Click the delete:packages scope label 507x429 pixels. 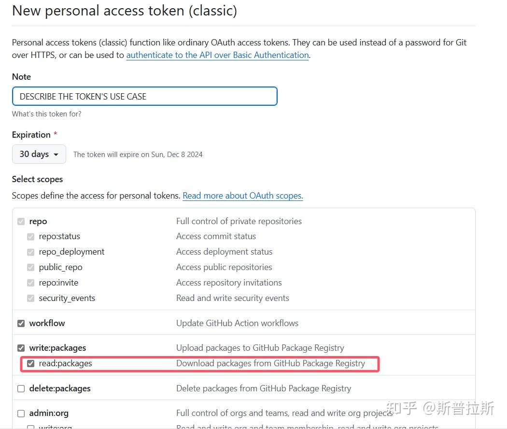tap(59, 388)
